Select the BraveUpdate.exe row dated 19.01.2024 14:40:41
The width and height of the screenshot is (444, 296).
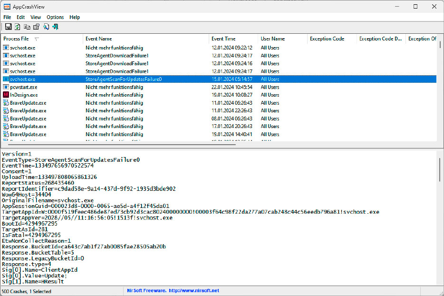pyautogui.click(x=219, y=134)
